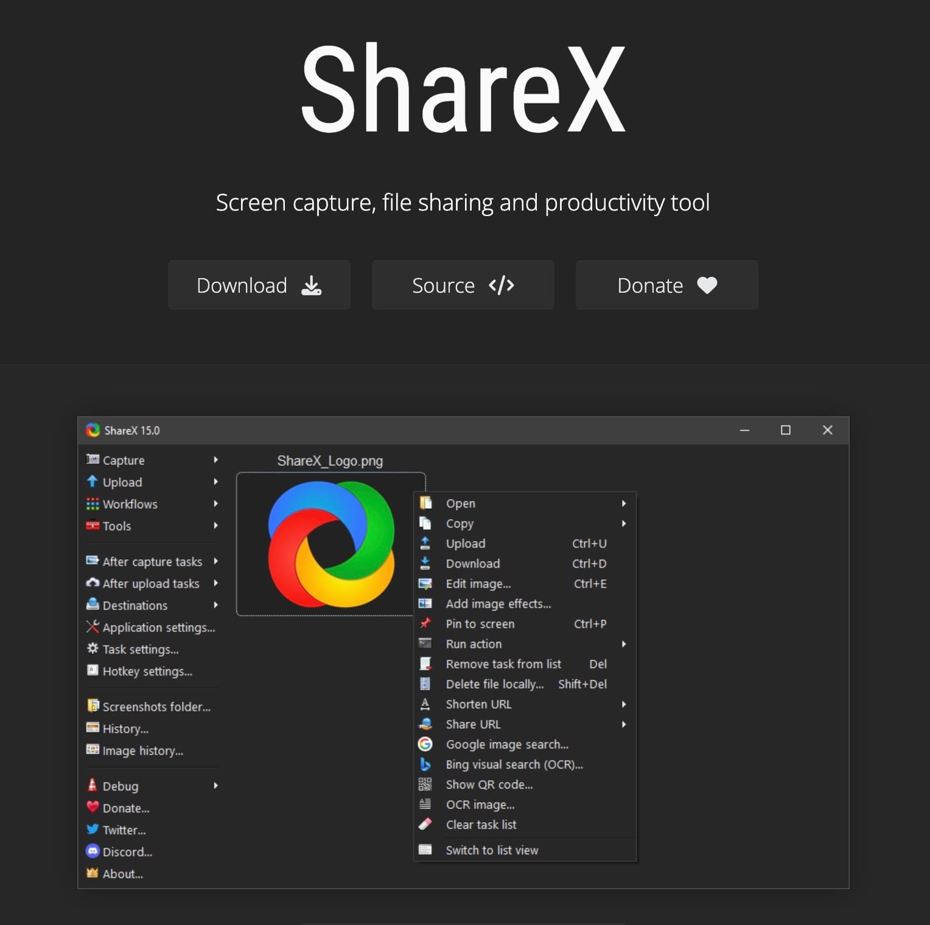Toggle Clear task list entry
Screen dimensions: 930x925
click(481, 825)
